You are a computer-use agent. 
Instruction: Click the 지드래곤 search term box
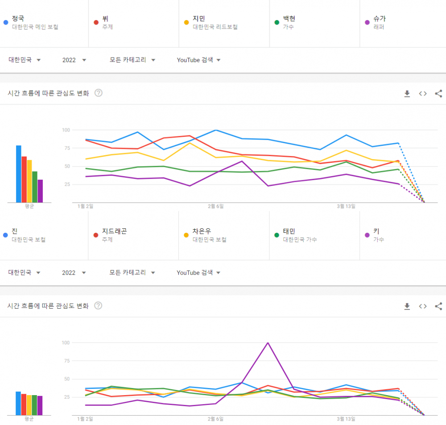click(115, 231)
